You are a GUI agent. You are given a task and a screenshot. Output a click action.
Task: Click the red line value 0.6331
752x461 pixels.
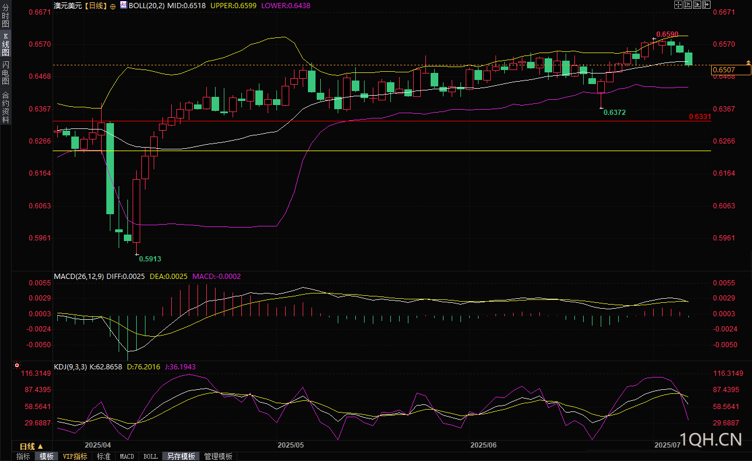(700, 117)
